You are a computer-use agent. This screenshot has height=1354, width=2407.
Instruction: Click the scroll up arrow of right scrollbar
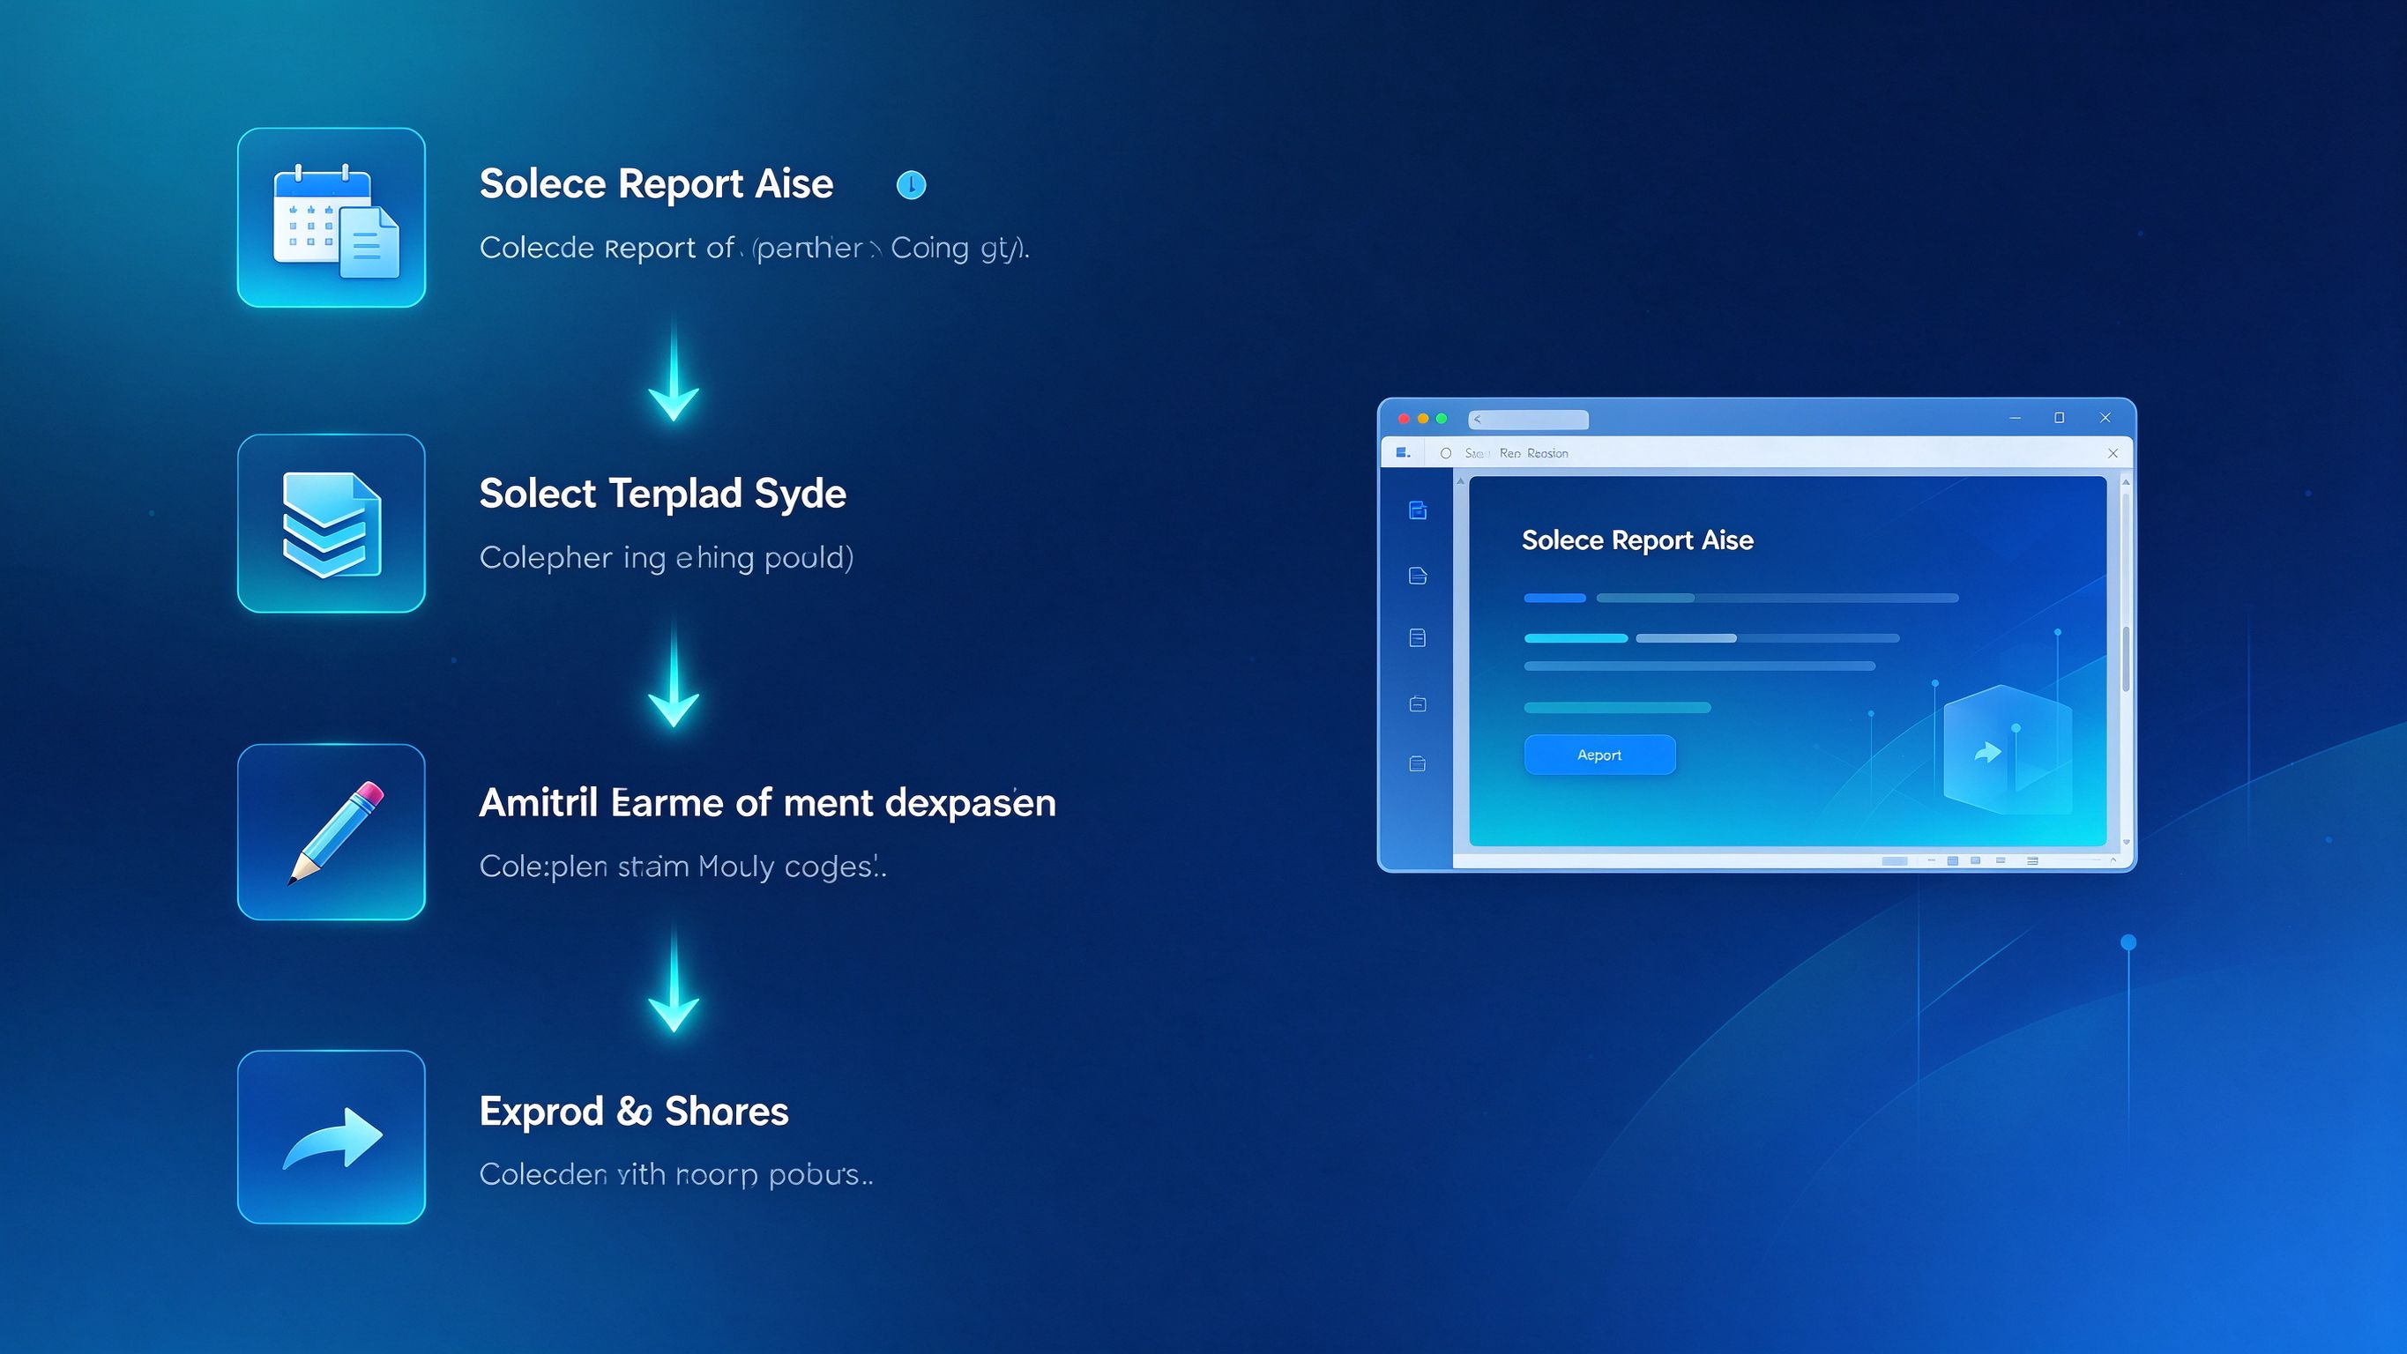click(2126, 482)
